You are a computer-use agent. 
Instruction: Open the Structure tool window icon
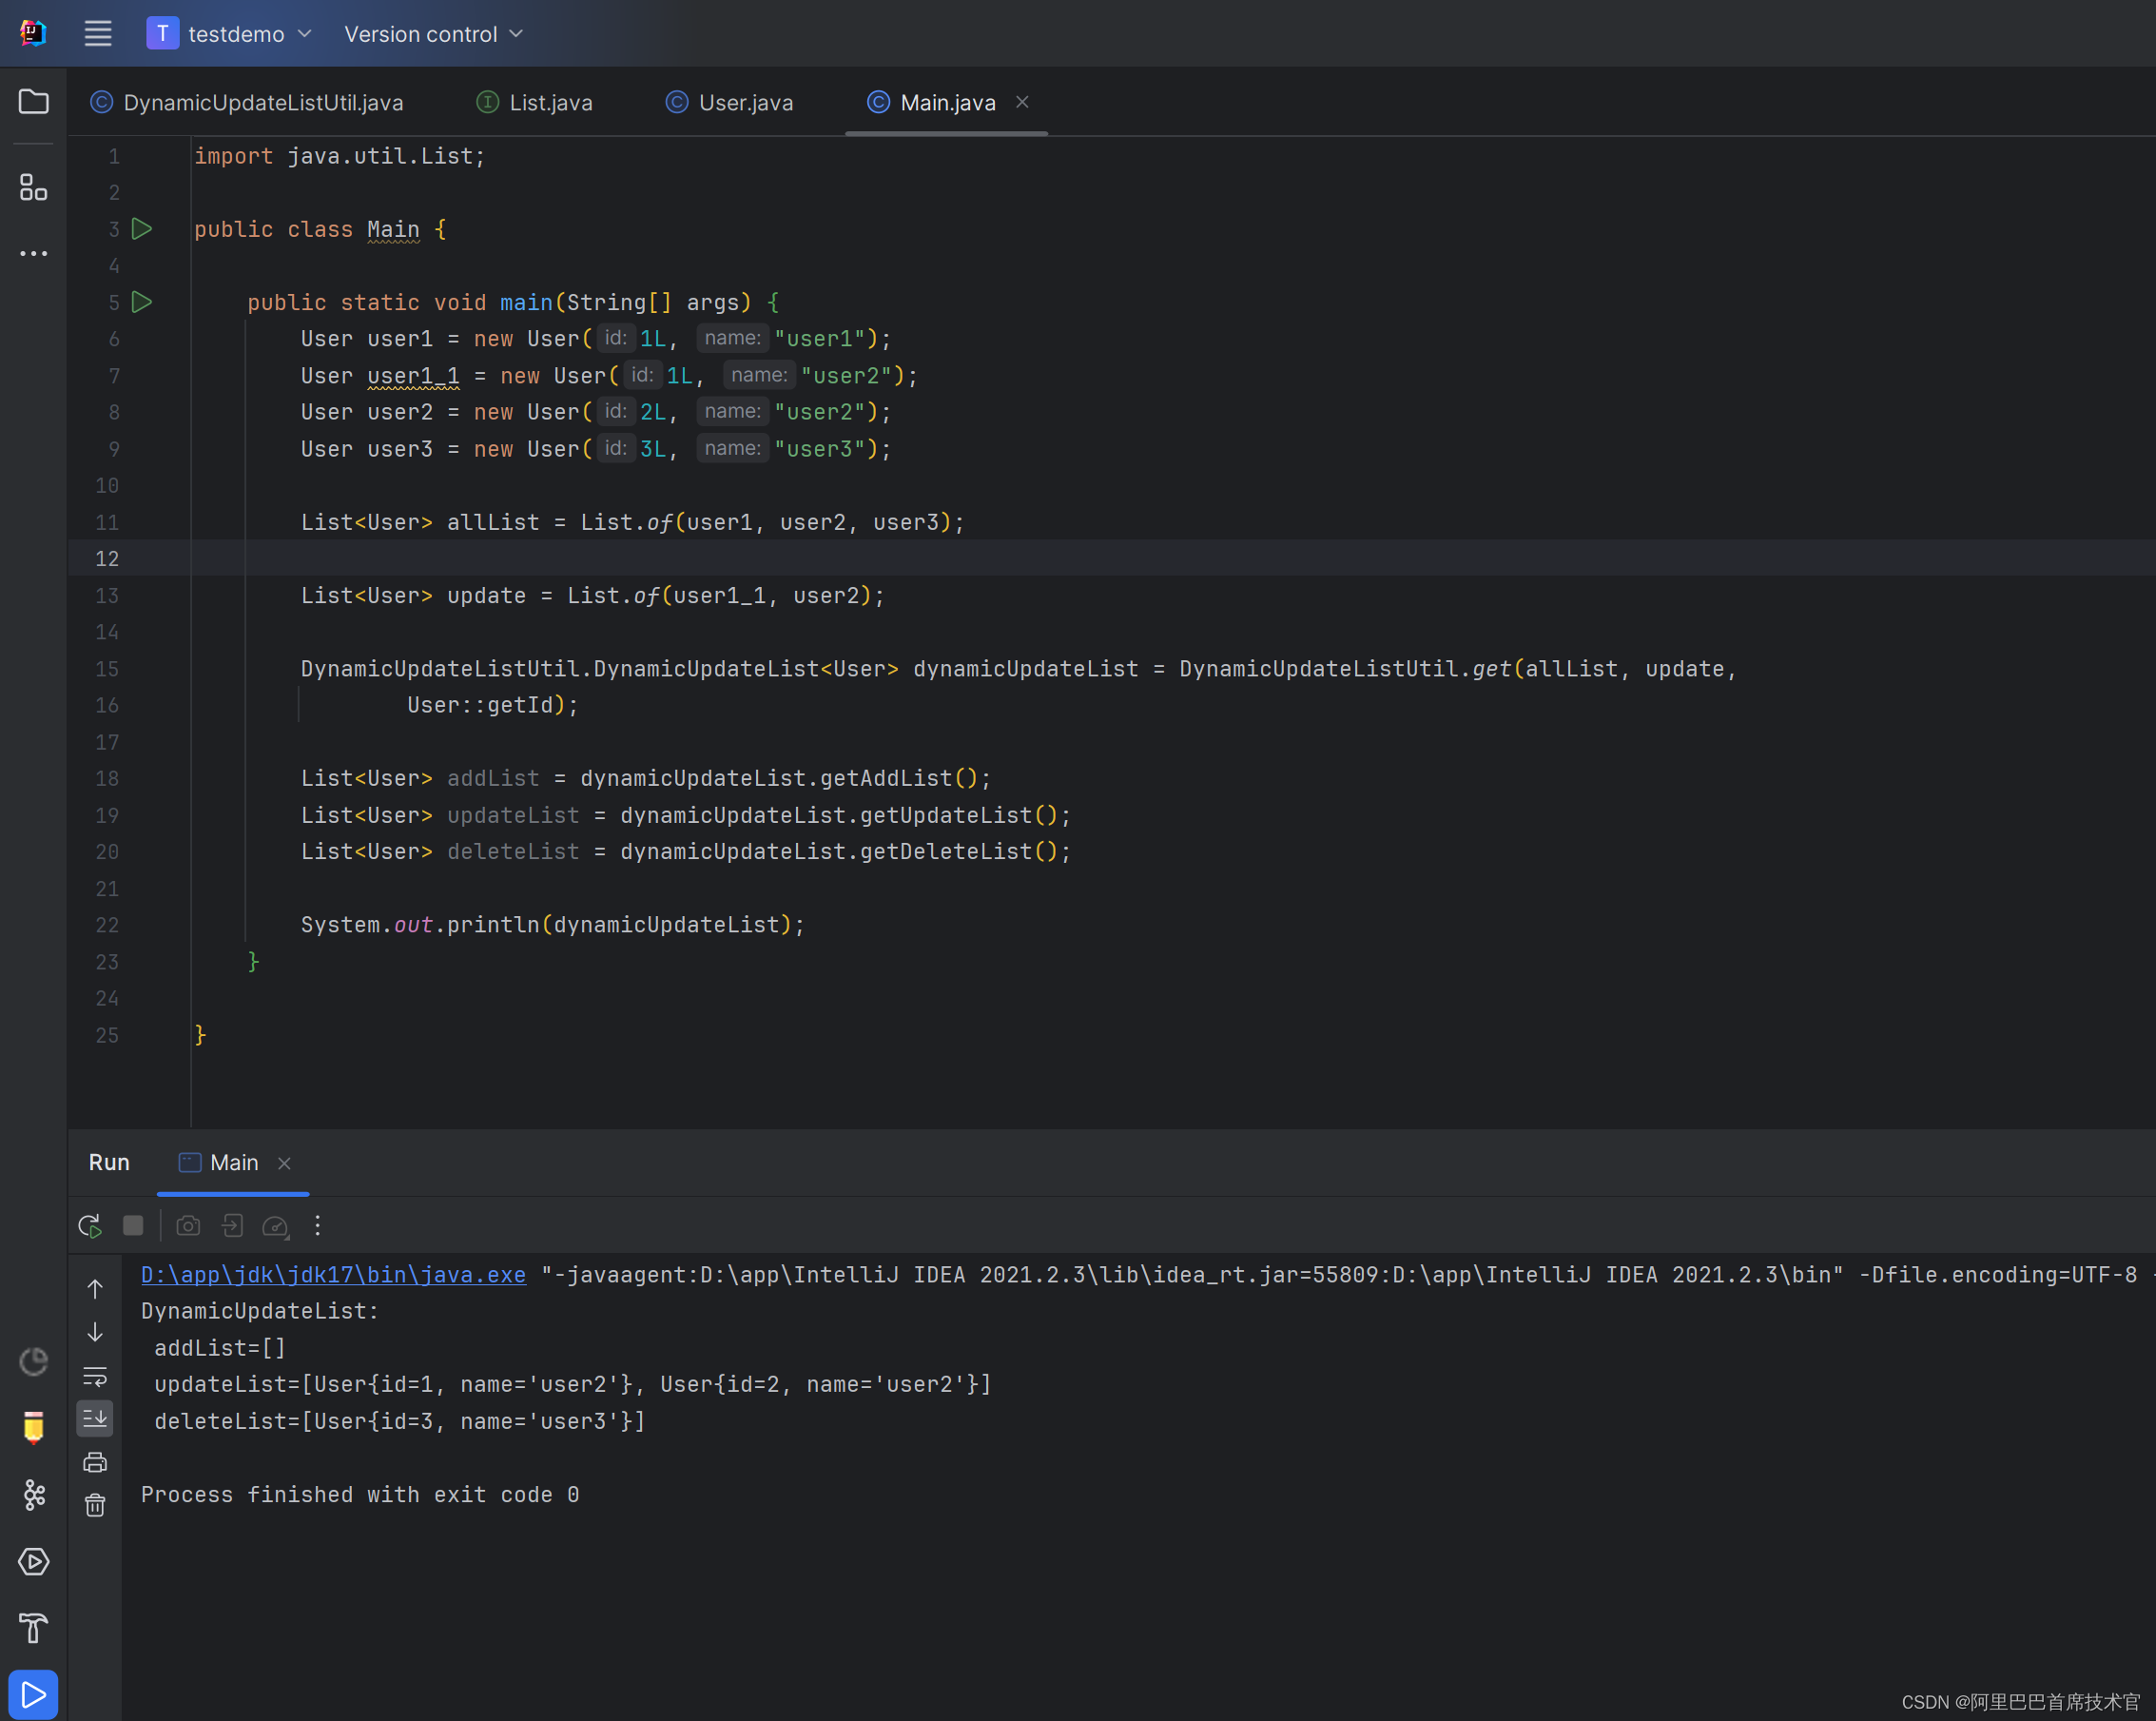[x=33, y=187]
